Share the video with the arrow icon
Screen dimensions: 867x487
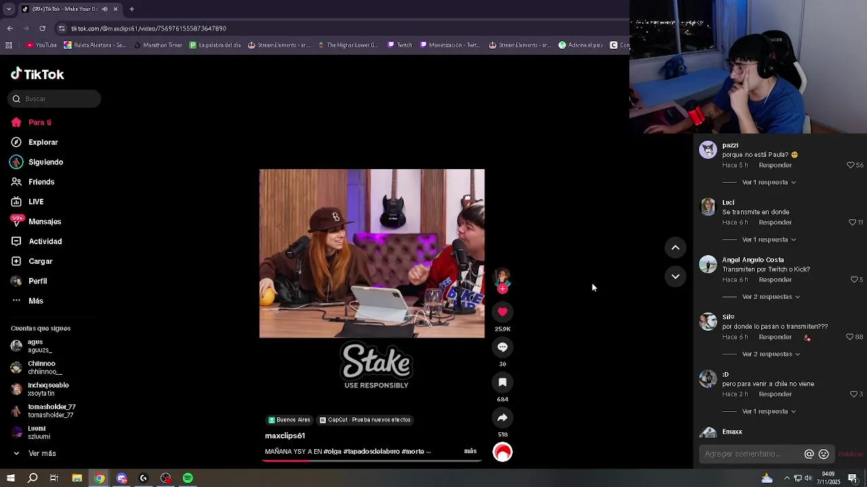click(x=503, y=417)
